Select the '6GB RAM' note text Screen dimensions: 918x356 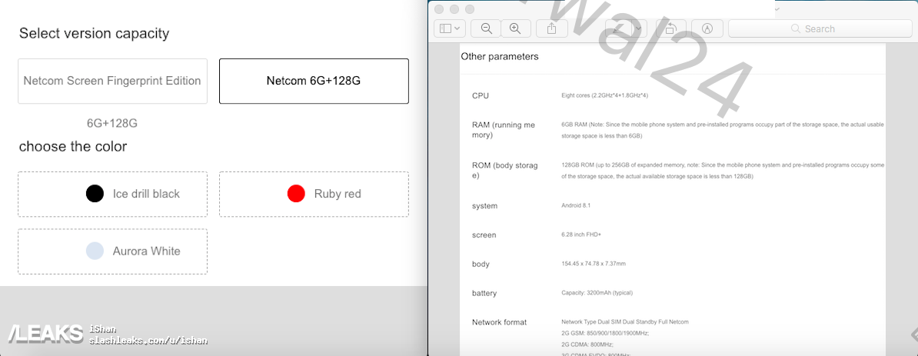click(723, 131)
